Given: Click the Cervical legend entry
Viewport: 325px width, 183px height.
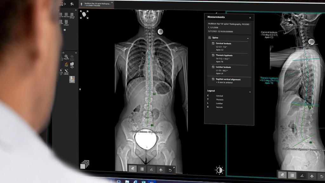Looking at the screenshot, I should (219, 96).
